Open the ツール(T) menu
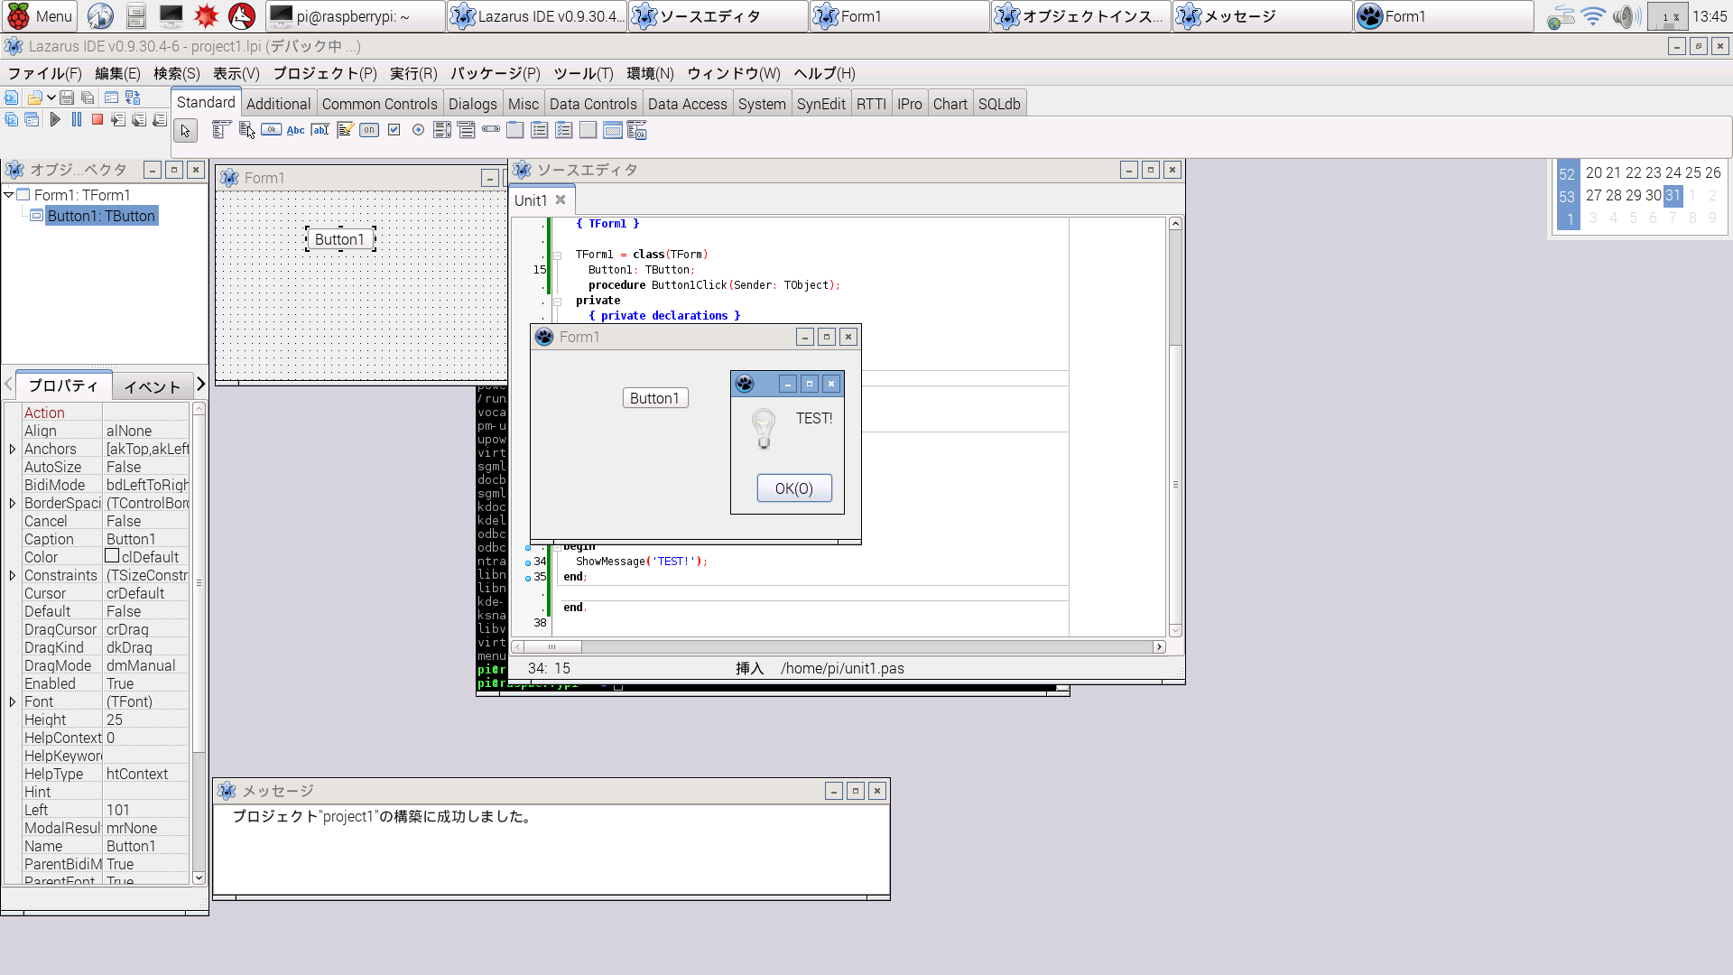 (583, 73)
